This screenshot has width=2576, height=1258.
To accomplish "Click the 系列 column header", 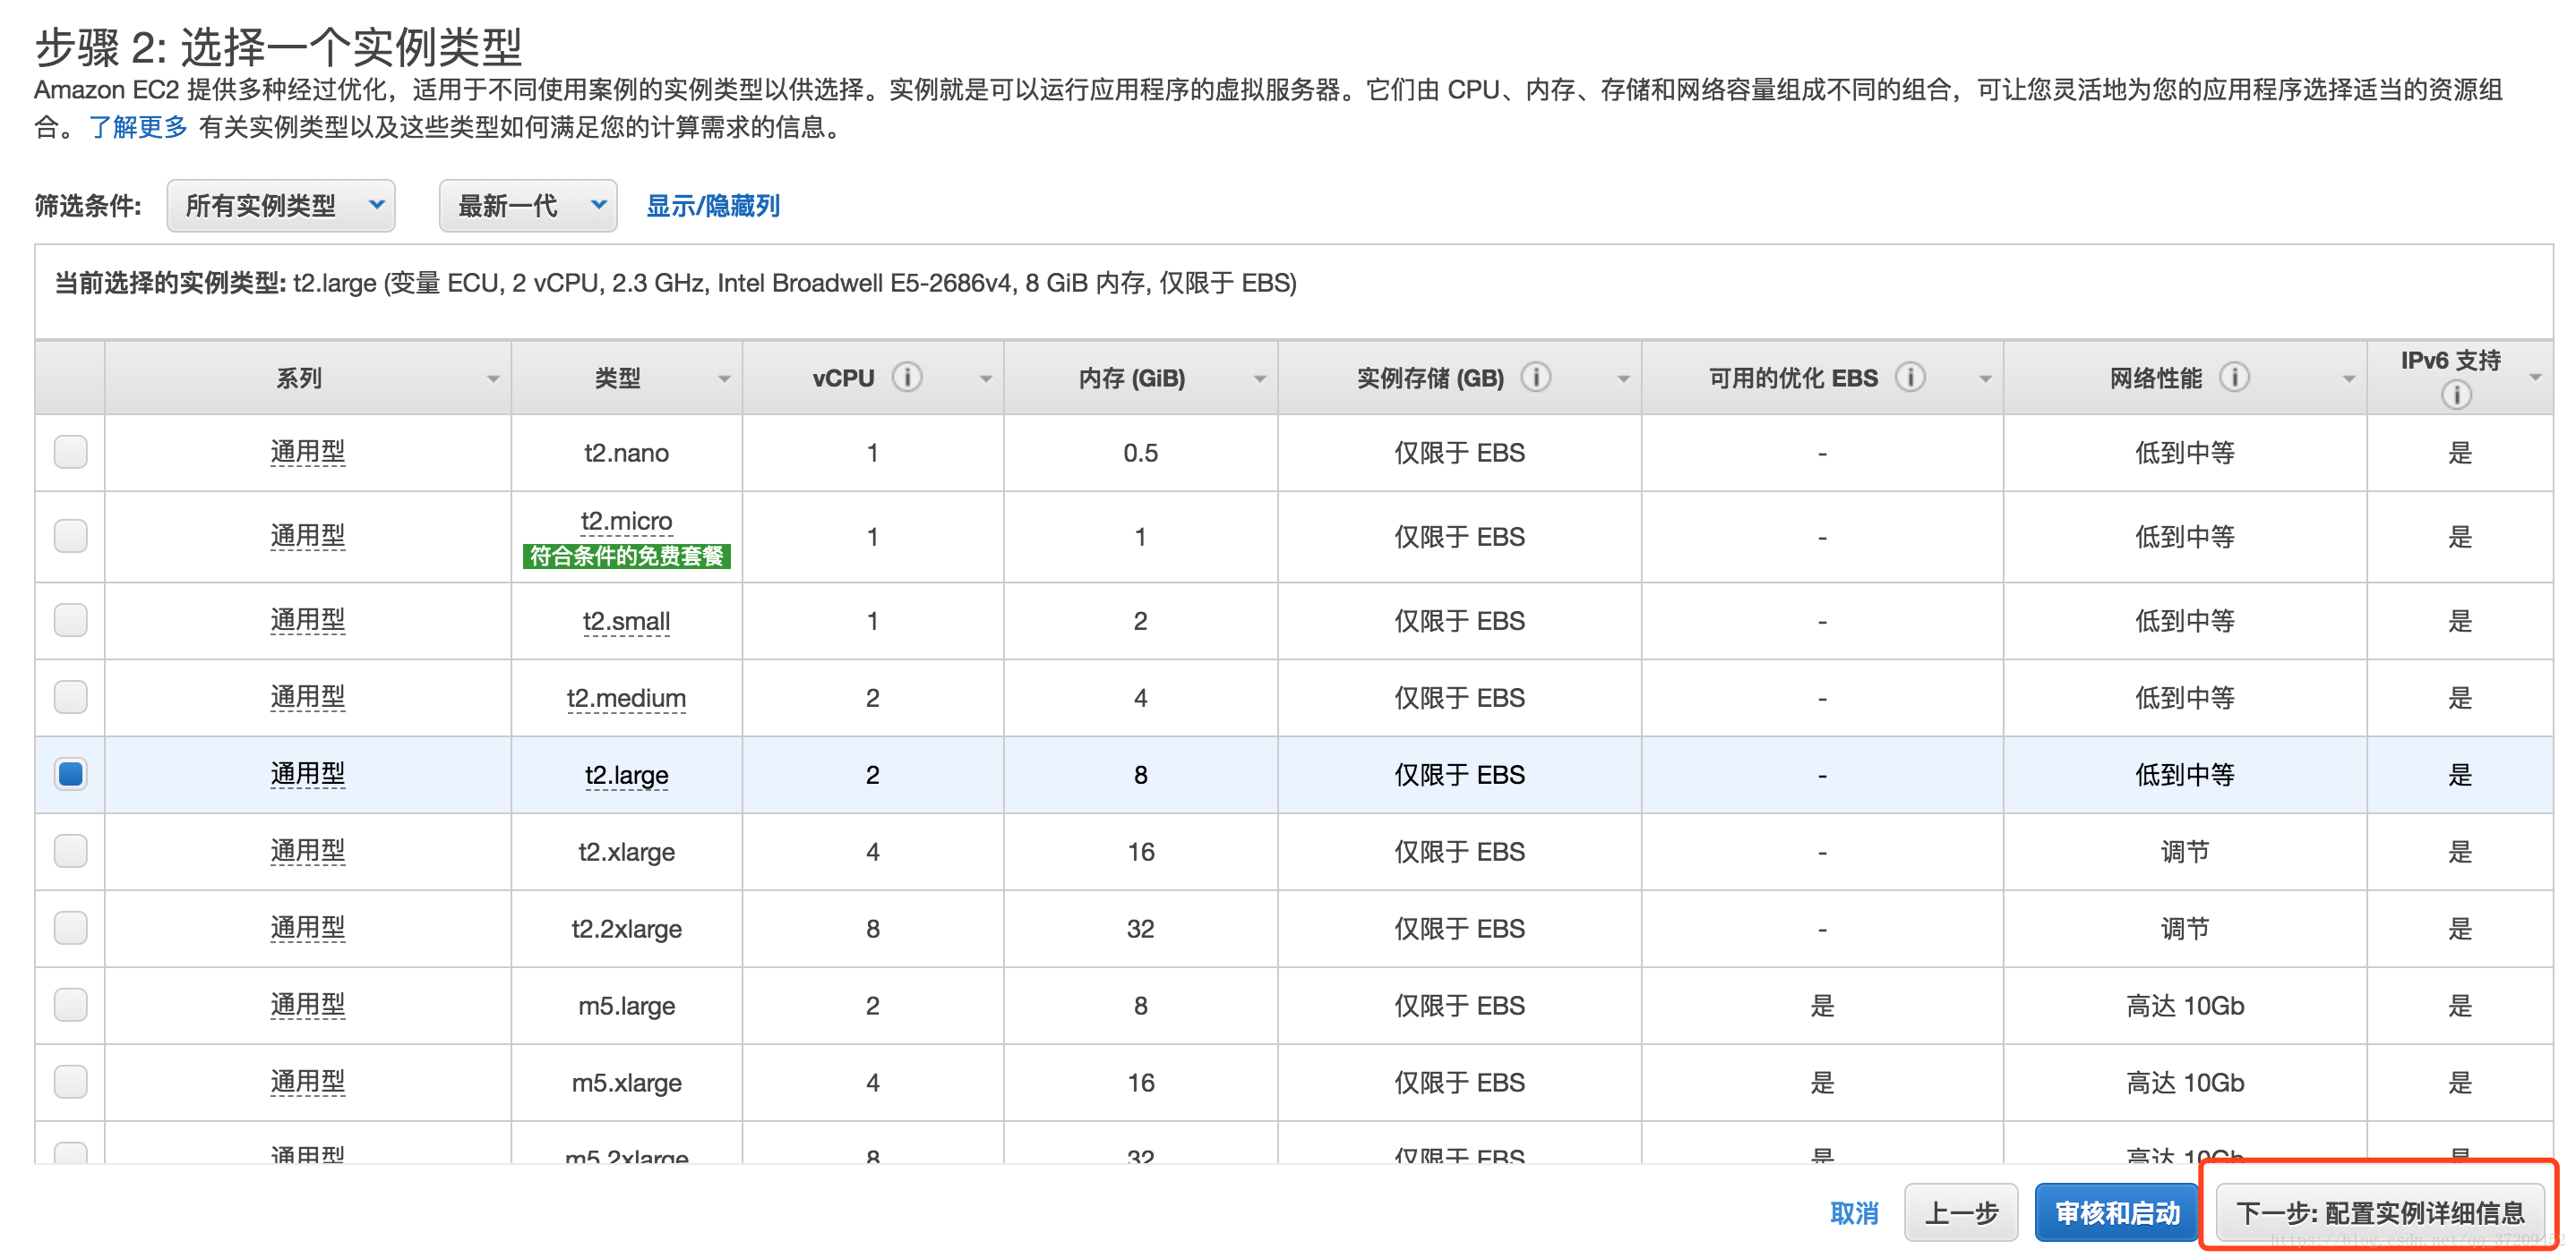I will tap(308, 378).
